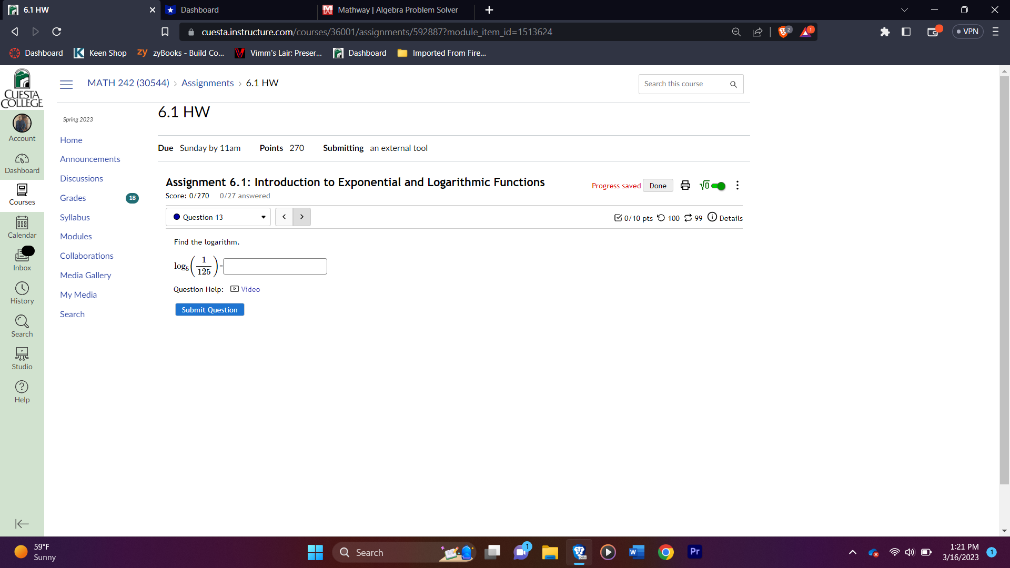Open the course search magnifier icon
The height and width of the screenshot is (568, 1010).
(733, 84)
